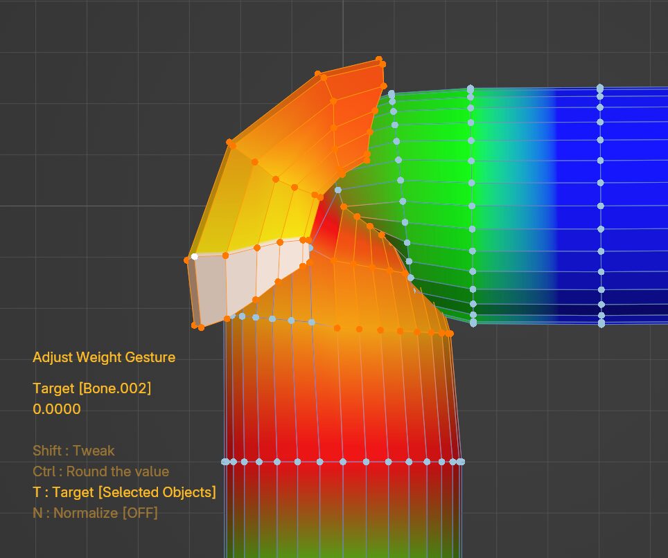The height and width of the screenshot is (558, 668).
Task: Select the upper-left corner orange vertex of bent segment
Action: (231, 143)
